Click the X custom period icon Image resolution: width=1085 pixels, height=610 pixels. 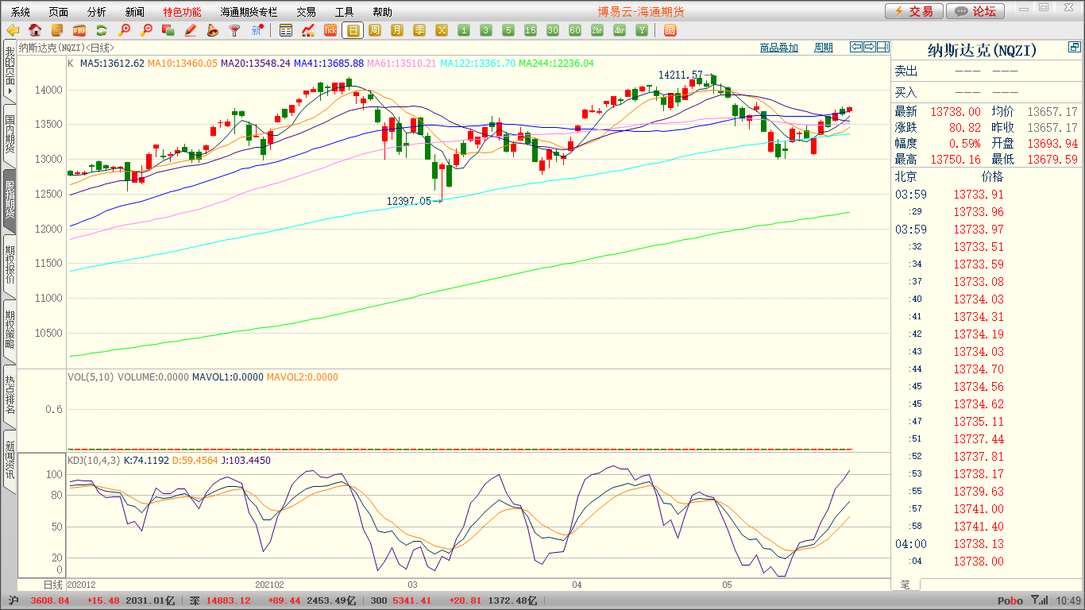[442, 30]
